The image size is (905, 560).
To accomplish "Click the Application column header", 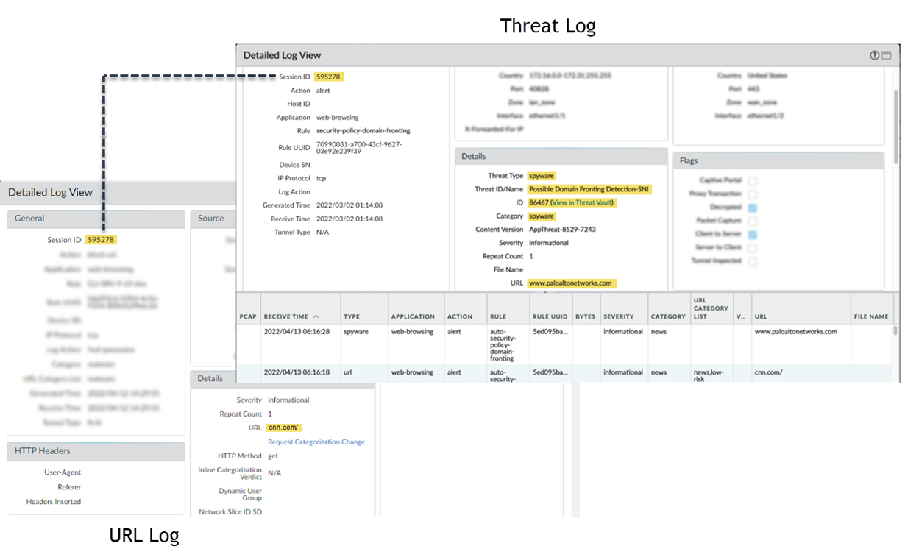I will pyautogui.click(x=413, y=316).
